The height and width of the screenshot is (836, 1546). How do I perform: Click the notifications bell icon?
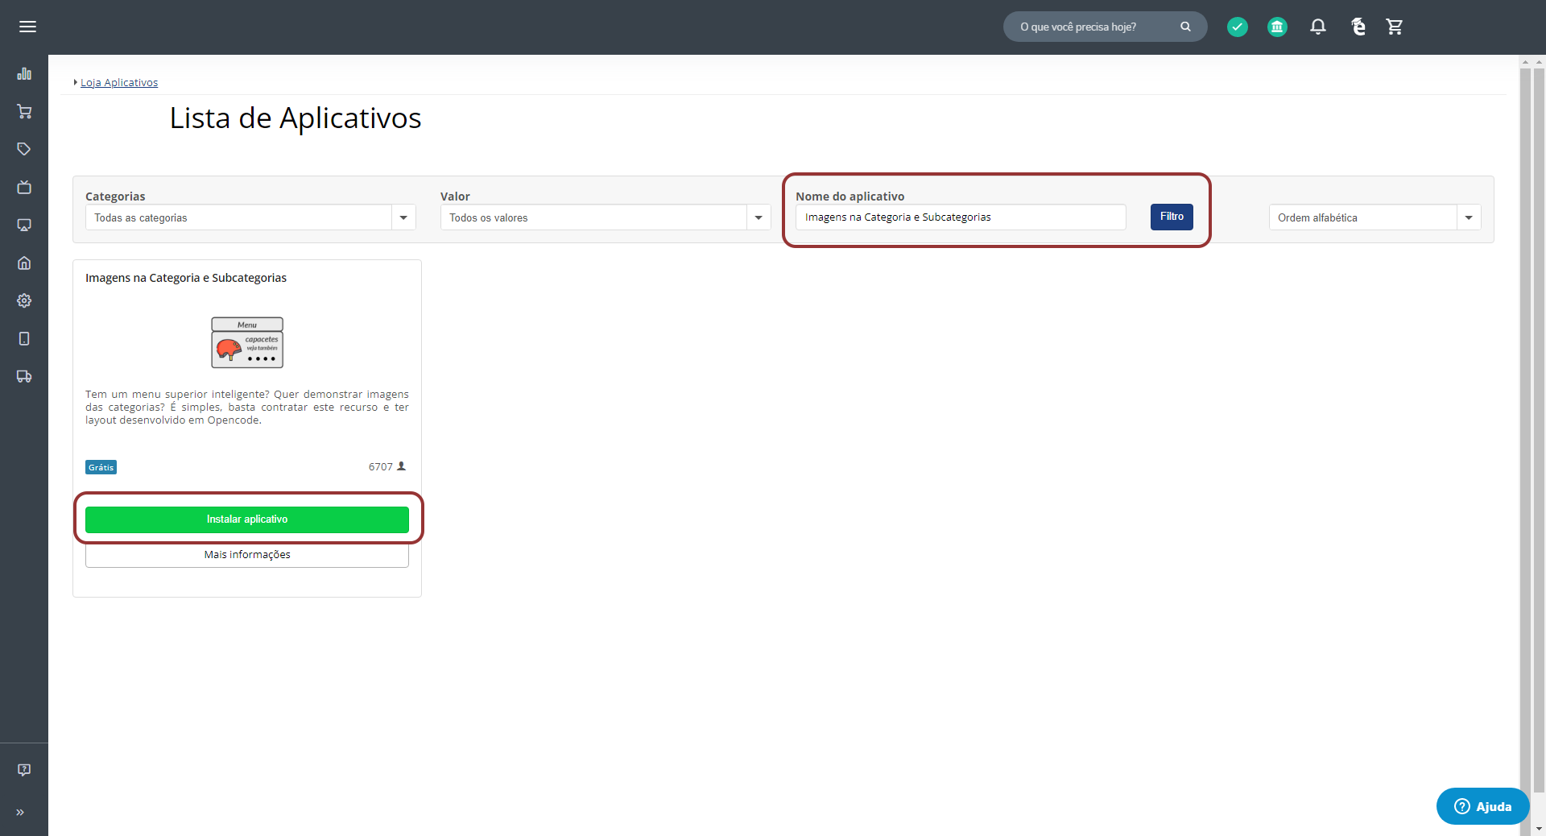click(1317, 27)
